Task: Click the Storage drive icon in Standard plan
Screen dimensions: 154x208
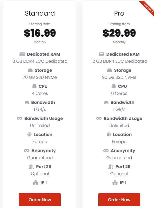Action: tap(30, 70)
